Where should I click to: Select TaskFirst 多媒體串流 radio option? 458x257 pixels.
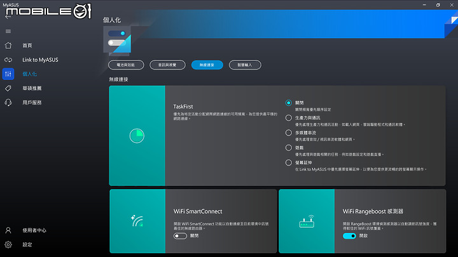click(x=289, y=133)
